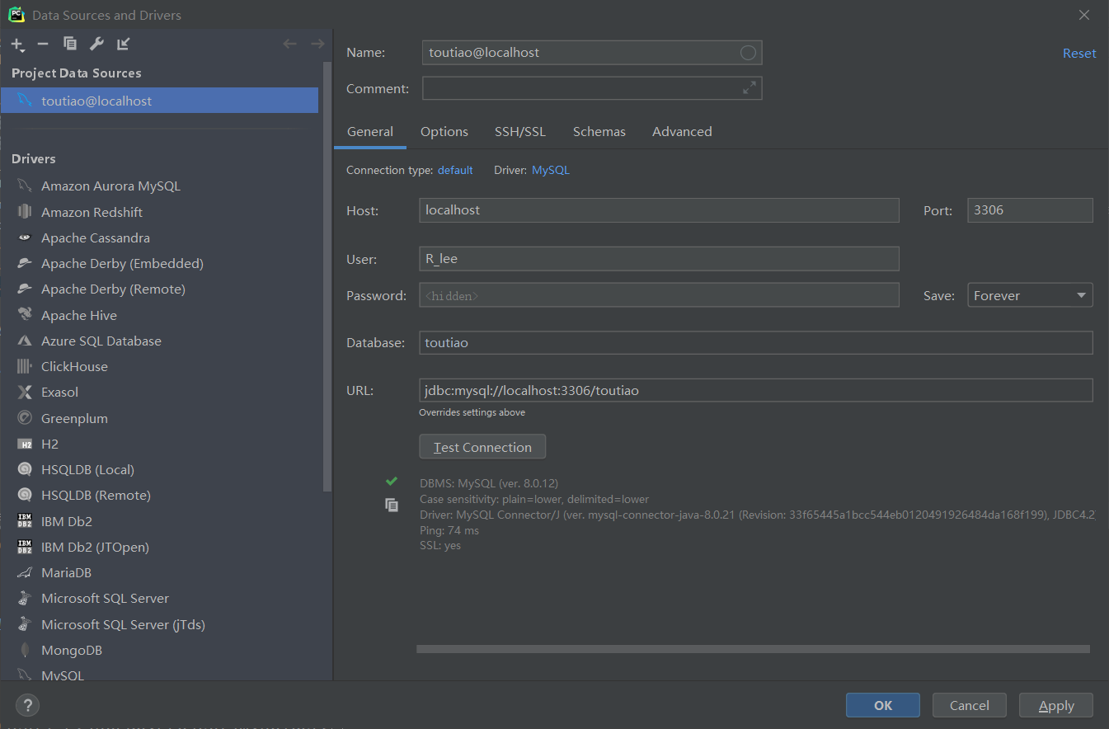Click the URL input field

pyautogui.click(x=755, y=390)
